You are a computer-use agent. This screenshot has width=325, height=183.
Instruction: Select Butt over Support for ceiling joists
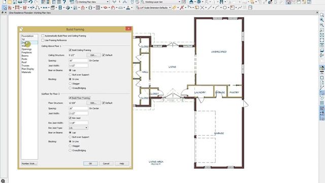tap(70, 75)
